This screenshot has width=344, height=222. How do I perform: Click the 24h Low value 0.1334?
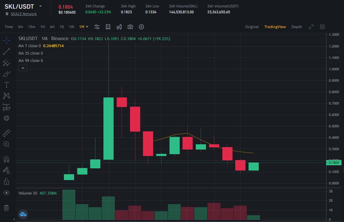(x=151, y=12)
